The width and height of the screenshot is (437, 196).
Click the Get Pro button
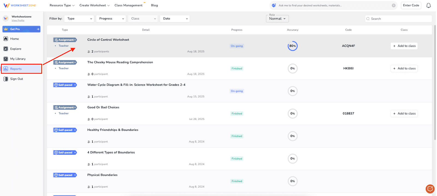coord(21,29)
